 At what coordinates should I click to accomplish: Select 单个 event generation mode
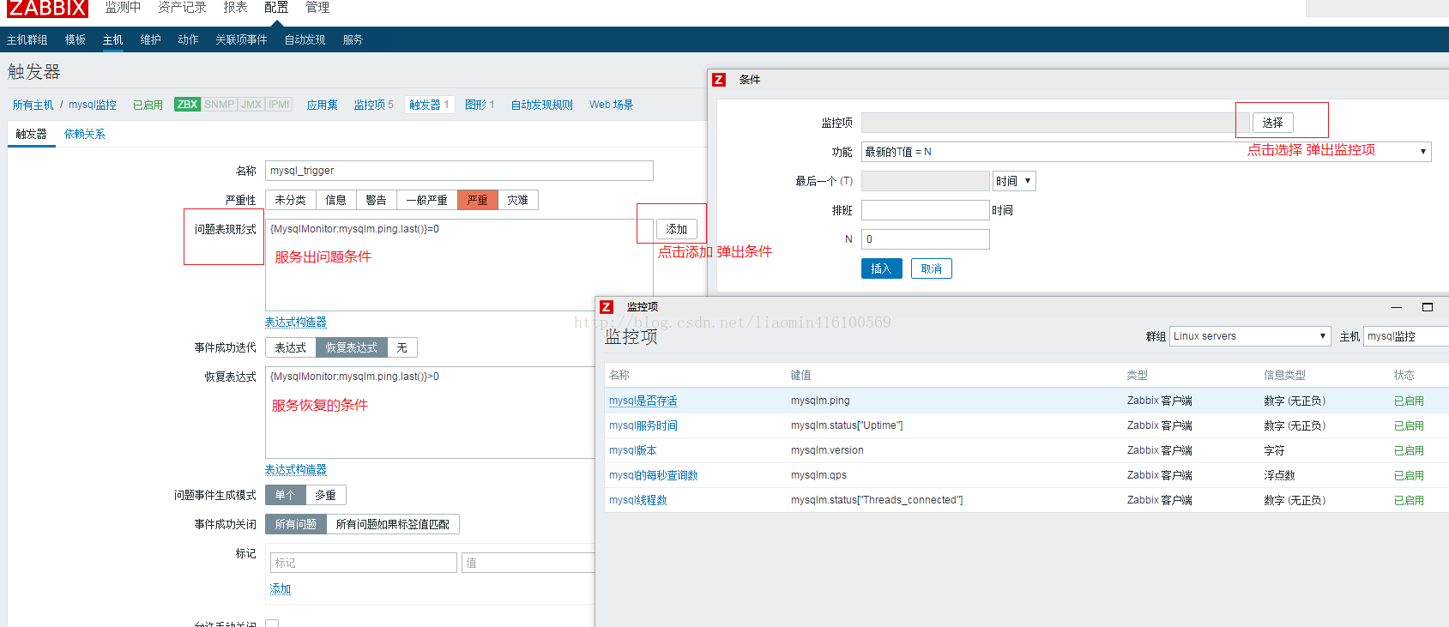click(x=286, y=495)
